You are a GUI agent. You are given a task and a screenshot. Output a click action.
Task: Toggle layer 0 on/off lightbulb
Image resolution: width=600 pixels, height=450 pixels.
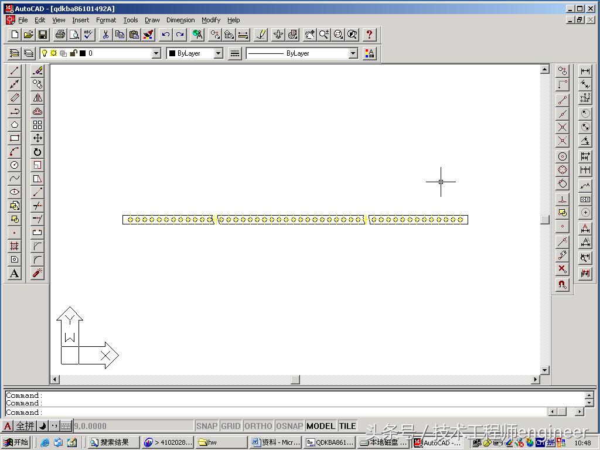tap(45, 53)
